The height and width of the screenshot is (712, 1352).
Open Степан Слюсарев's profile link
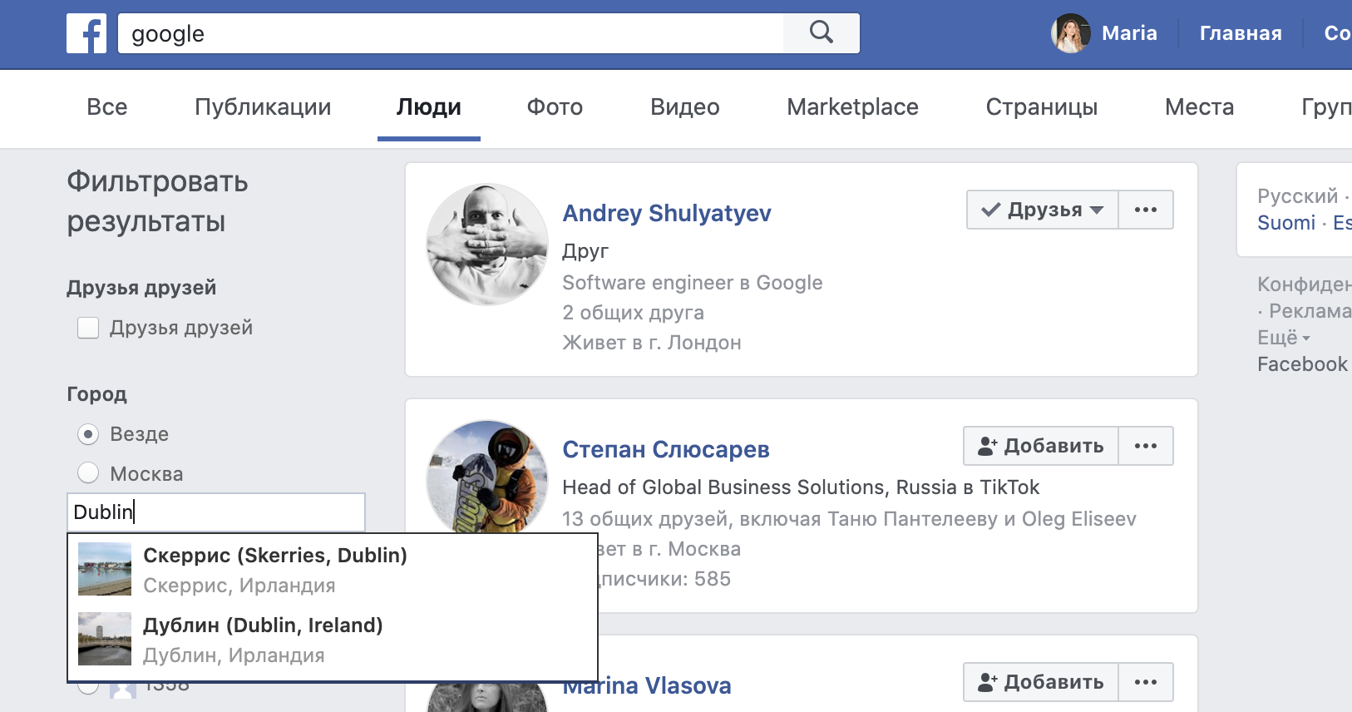tap(666, 449)
